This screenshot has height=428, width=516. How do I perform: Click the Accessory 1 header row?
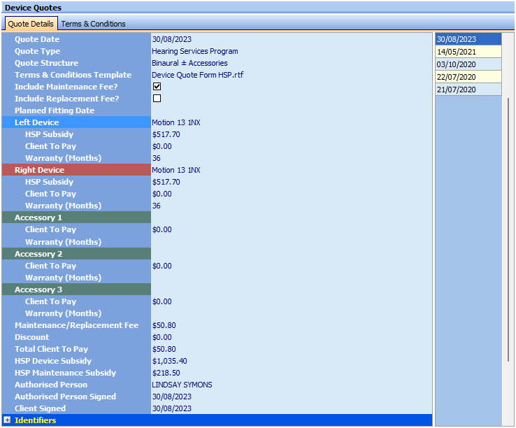click(x=76, y=217)
